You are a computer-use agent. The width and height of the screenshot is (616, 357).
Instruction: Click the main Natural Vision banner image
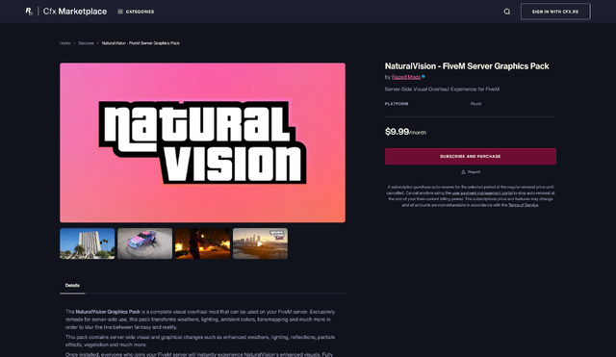(203, 142)
